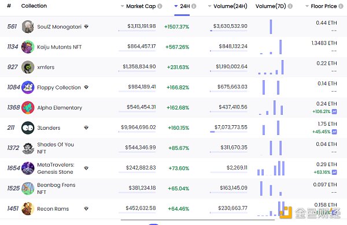This screenshot has height=225, width=347.
Task: Click the Floor Price info icon
Action: 341,6
